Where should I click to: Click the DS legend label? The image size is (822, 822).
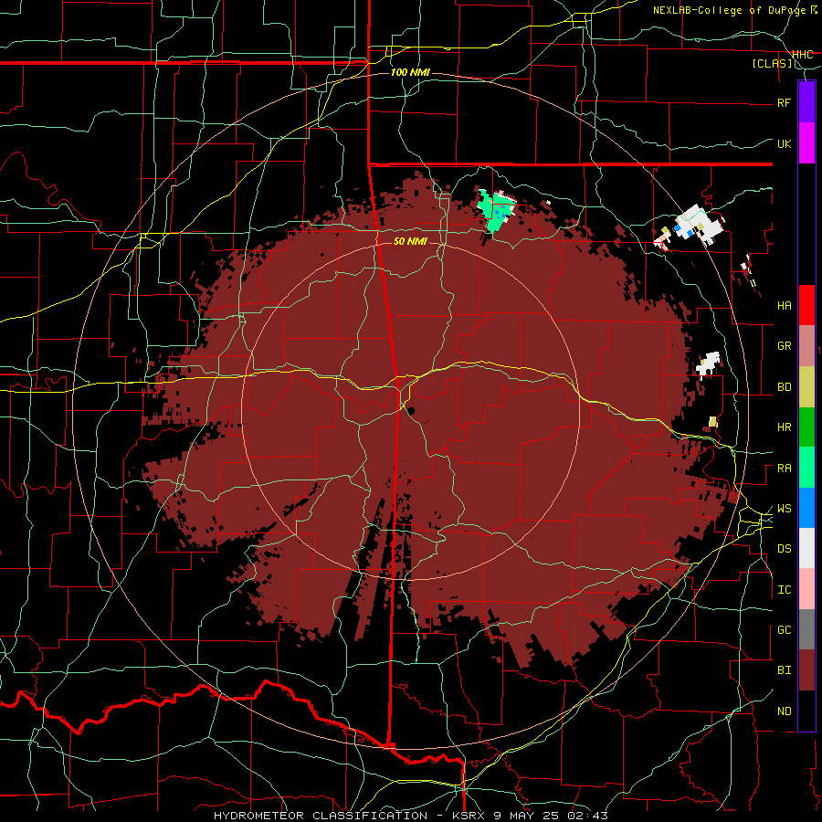784,549
